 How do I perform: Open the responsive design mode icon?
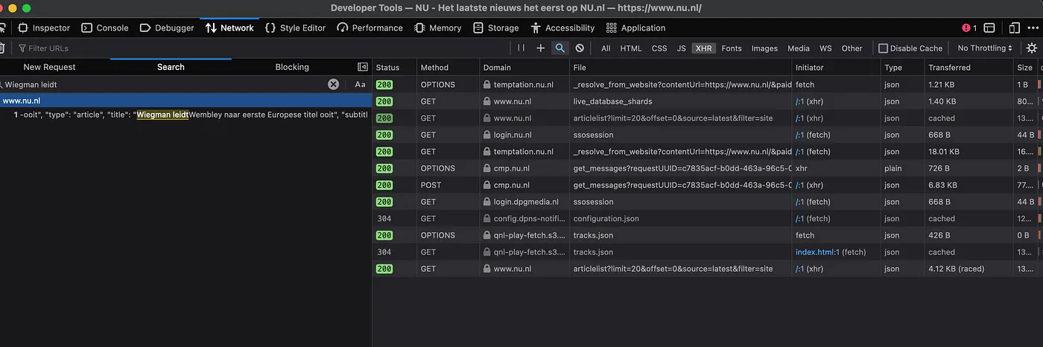pyautogui.click(x=1014, y=28)
